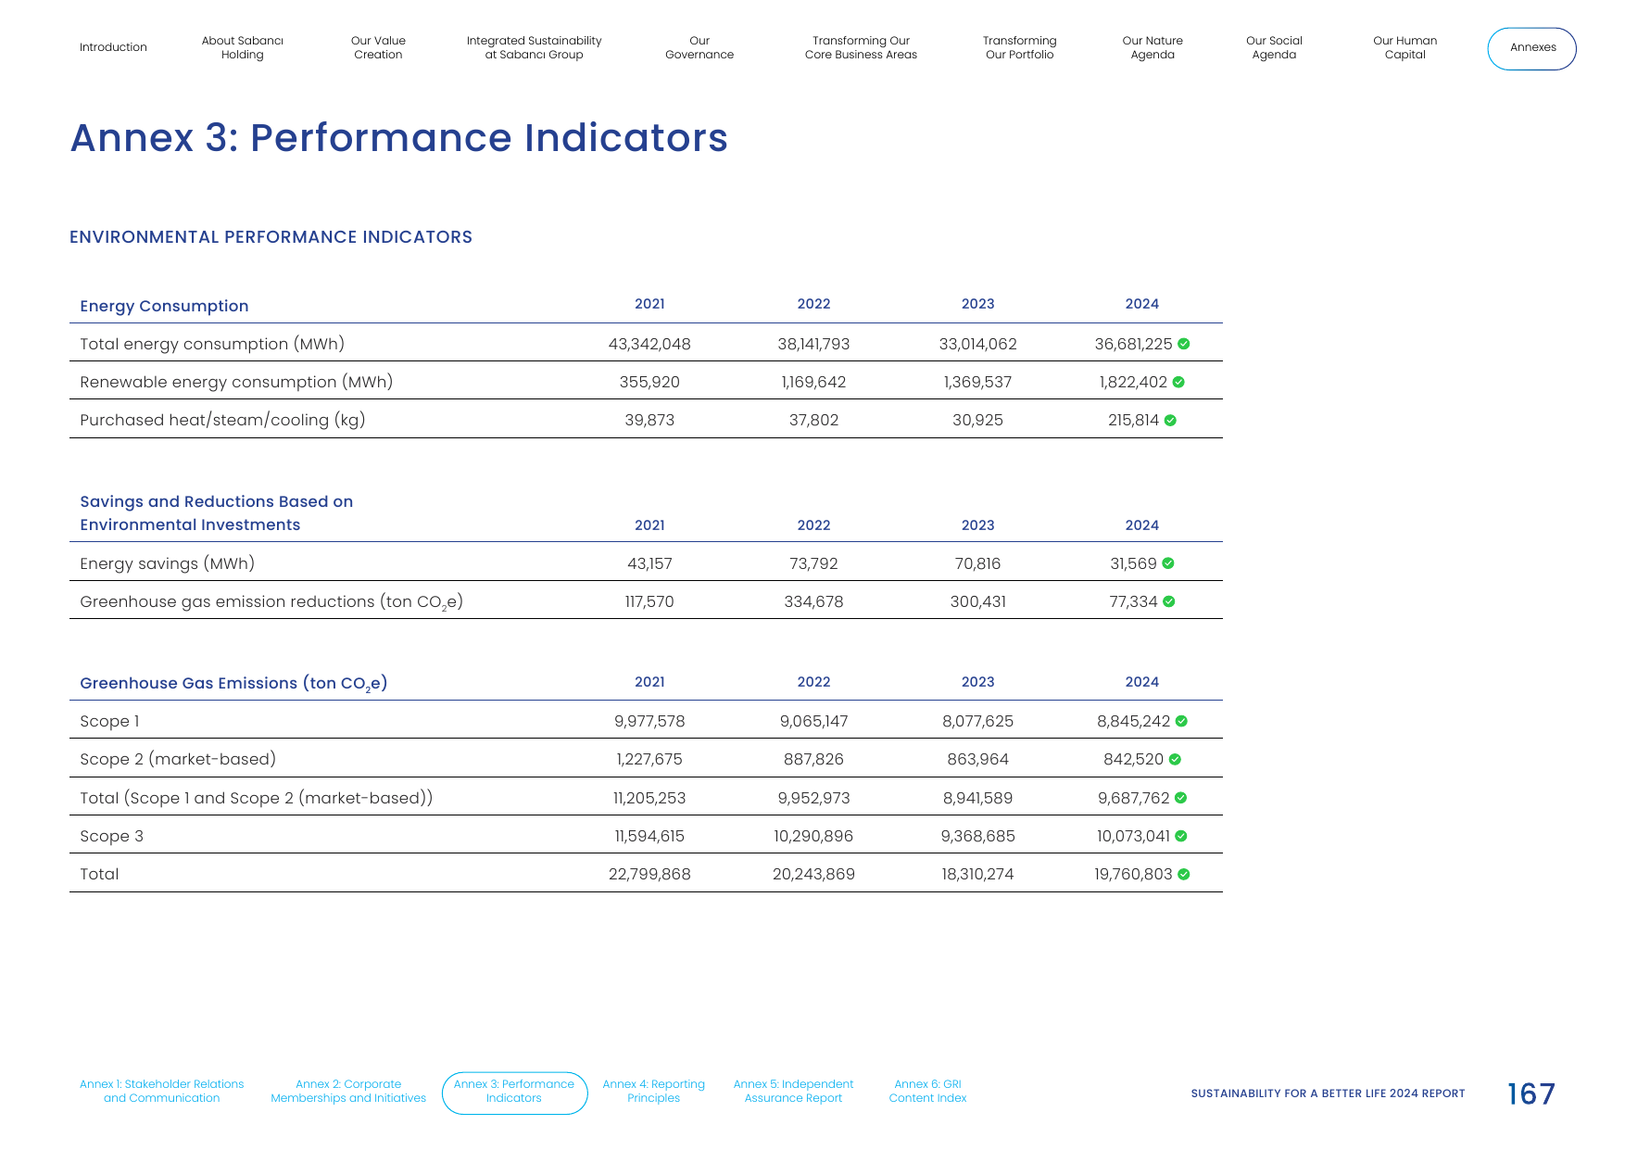The image size is (1625, 1150).
Task: Click the Energy Consumption table heading
Action: point(164,306)
